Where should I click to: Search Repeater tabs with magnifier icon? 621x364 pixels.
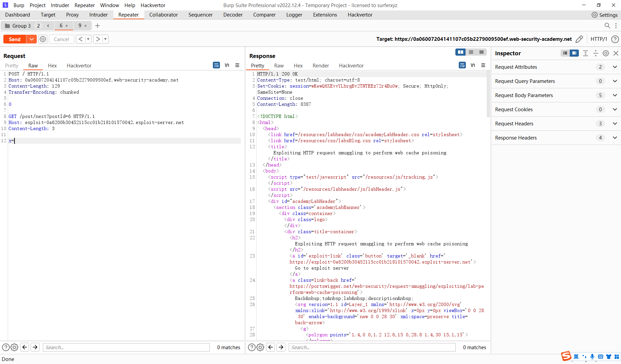607,26
